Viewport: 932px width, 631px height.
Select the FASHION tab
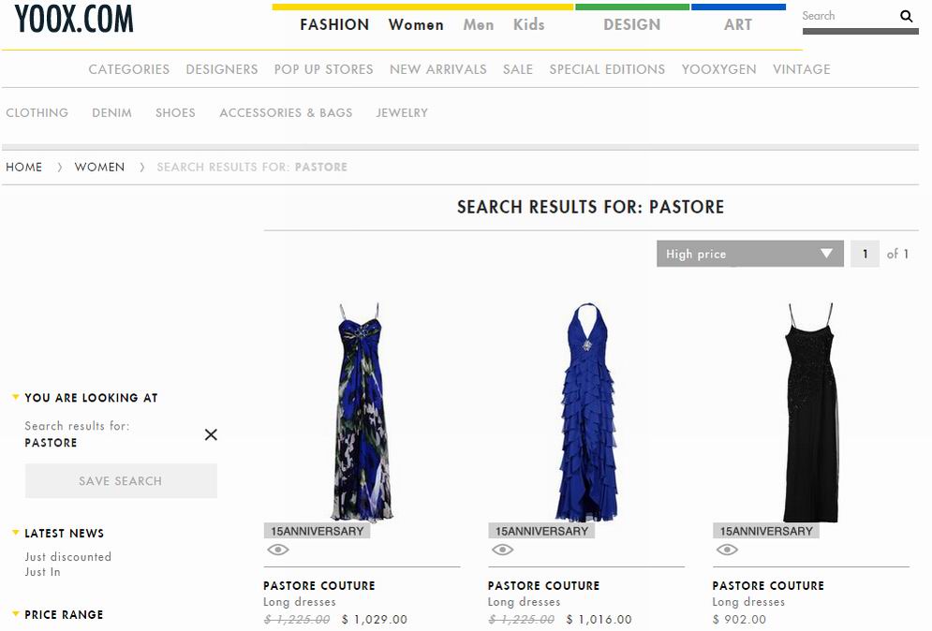click(x=334, y=24)
